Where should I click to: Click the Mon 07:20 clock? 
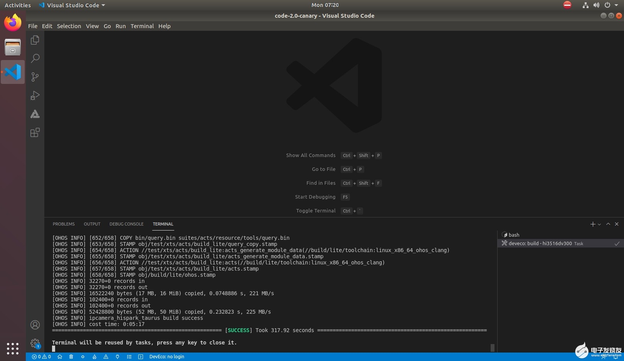325,5
